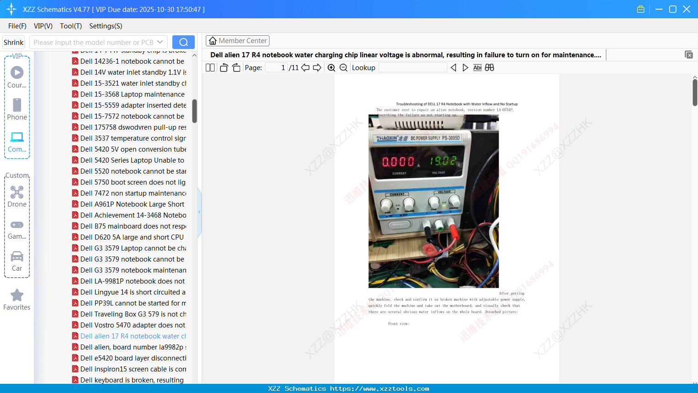Click the yellow VIP gift icon in title bar
This screenshot has height=393, width=698.
(641, 9)
